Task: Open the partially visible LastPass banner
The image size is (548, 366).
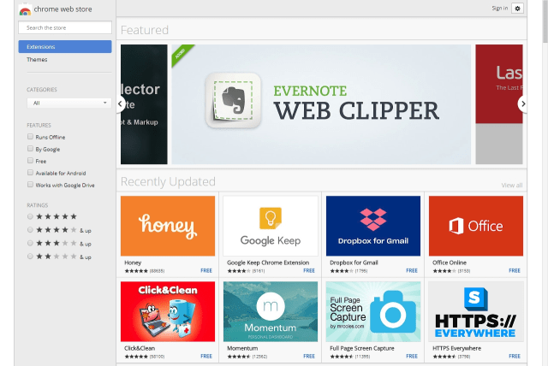Action: point(499,104)
